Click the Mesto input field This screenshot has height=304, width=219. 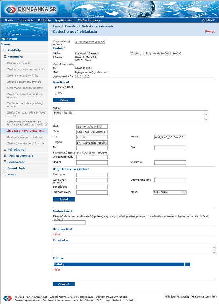(170, 137)
